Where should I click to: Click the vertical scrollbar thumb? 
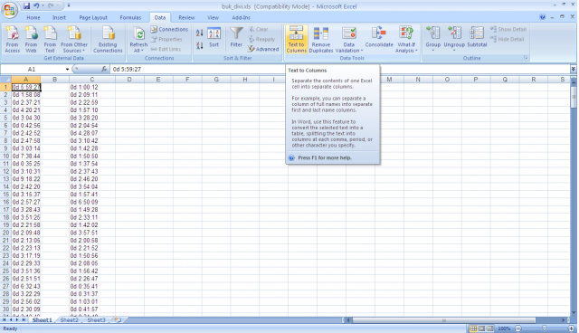point(574,97)
